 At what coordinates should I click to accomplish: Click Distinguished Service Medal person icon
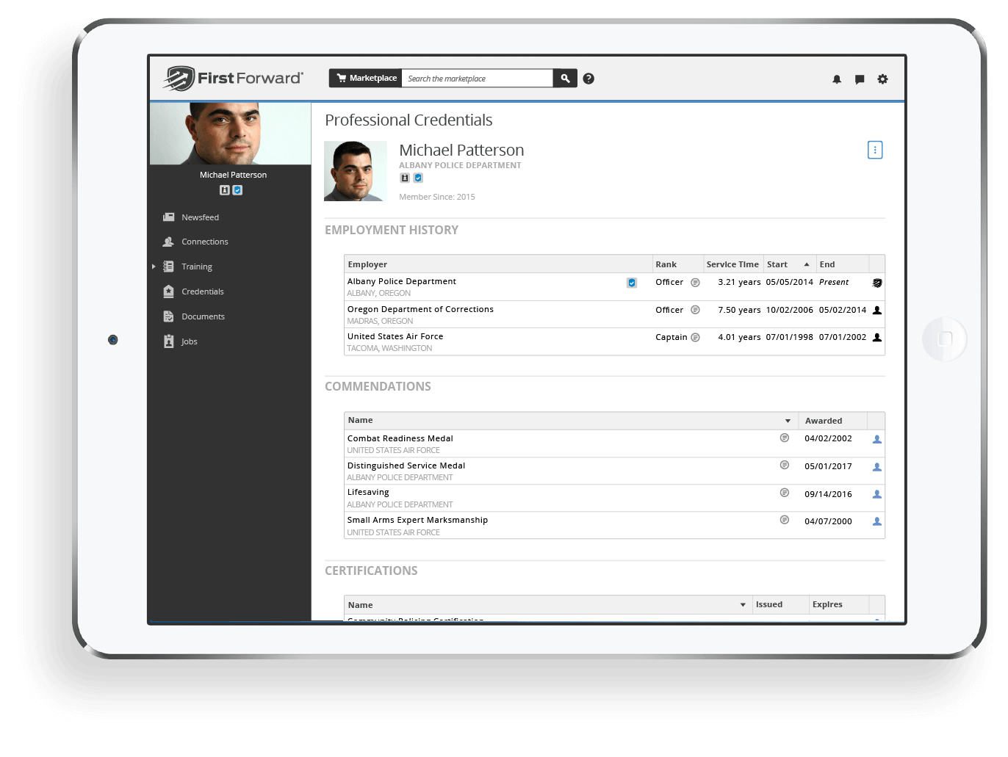pos(877,467)
